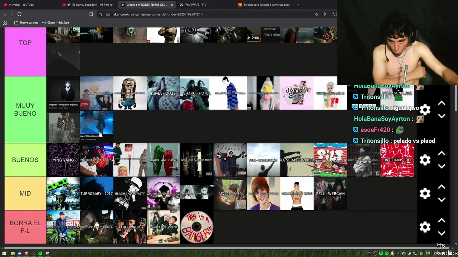Image resolution: width=458 pixels, height=257 pixels.
Task: Go back in browser history
Action: tap(5, 14)
